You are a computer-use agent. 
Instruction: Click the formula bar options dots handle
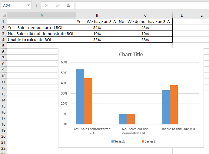tap(36, 5)
